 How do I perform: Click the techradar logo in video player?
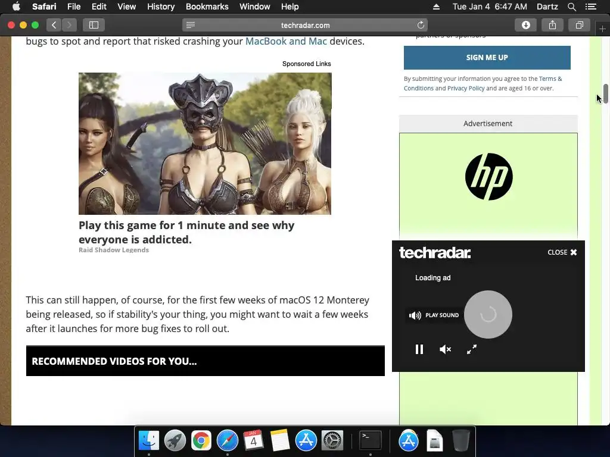coord(435,253)
